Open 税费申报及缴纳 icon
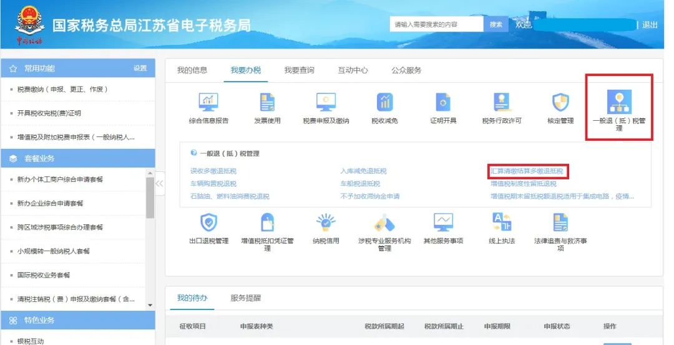 [326, 102]
